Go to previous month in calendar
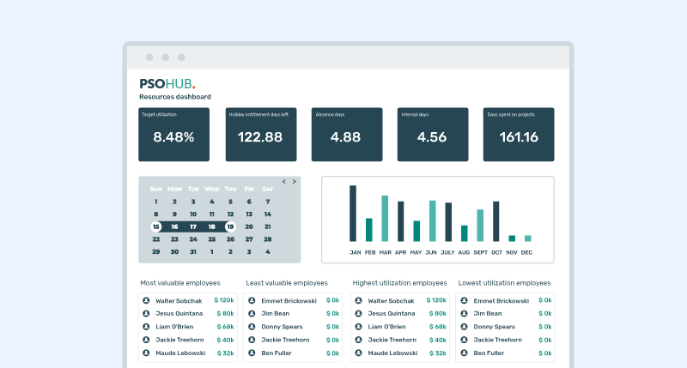 pyautogui.click(x=284, y=182)
